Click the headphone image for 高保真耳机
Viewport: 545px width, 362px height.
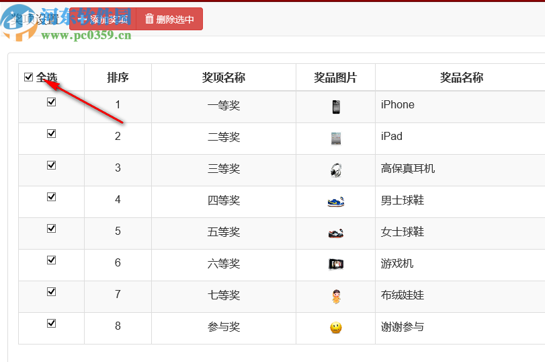(x=336, y=170)
